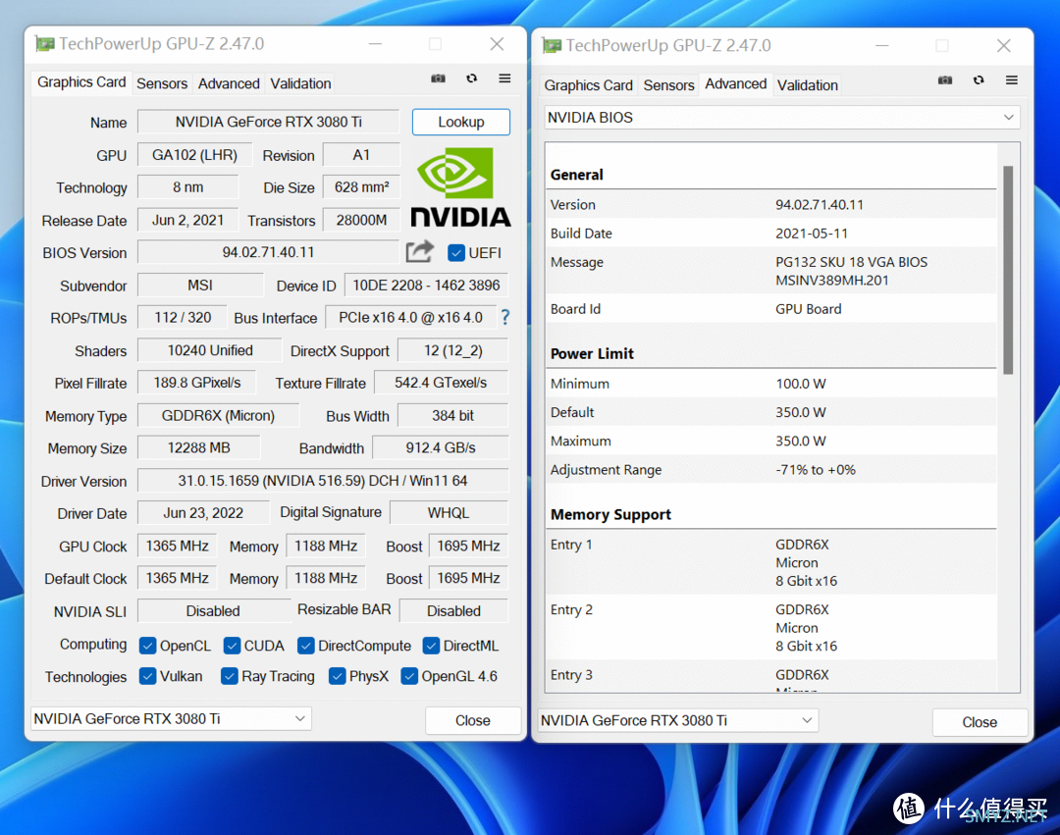1060x835 pixels.
Task: Open GPU selector dropdown in right window
Action: tap(678, 720)
